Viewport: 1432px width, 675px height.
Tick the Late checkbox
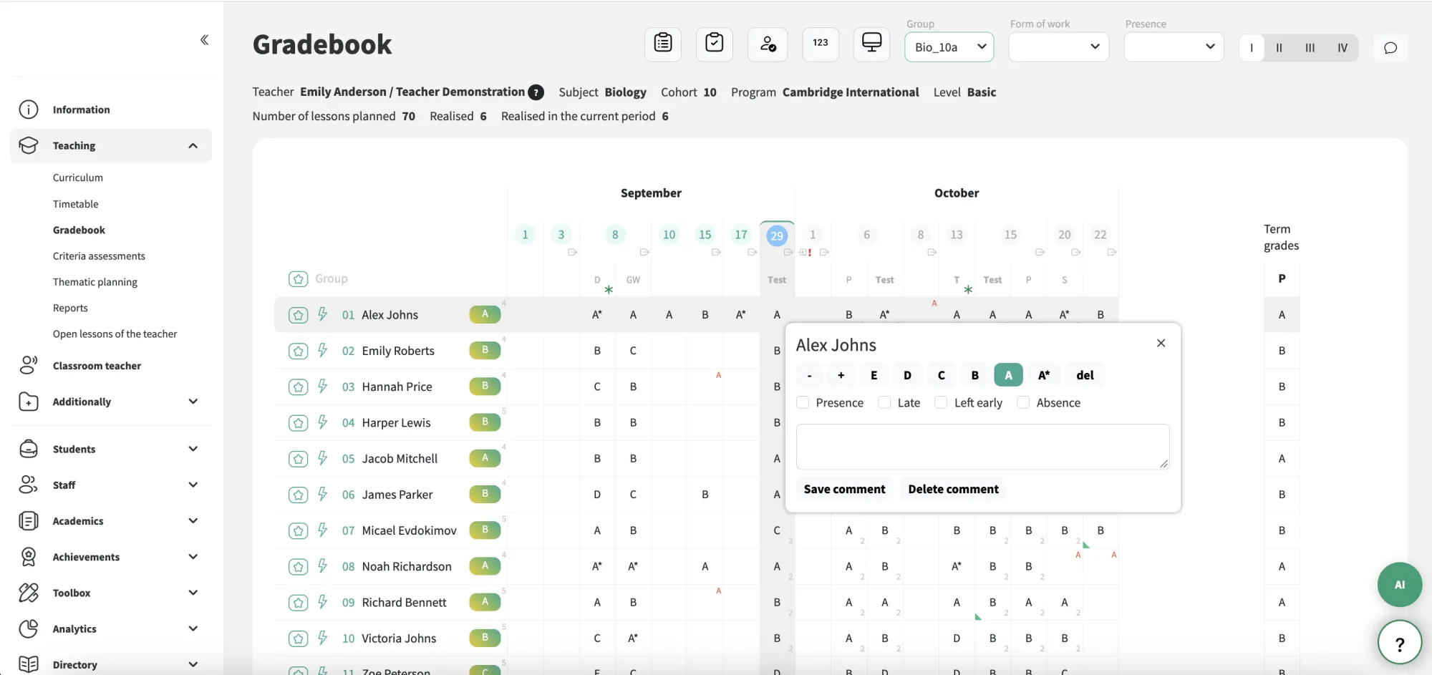(884, 403)
